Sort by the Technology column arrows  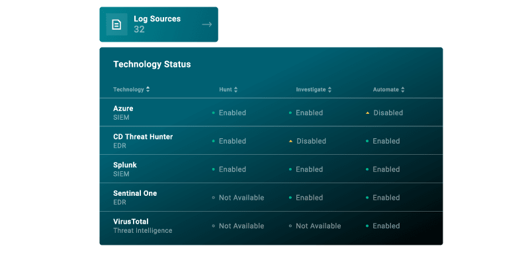pos(148,89)
